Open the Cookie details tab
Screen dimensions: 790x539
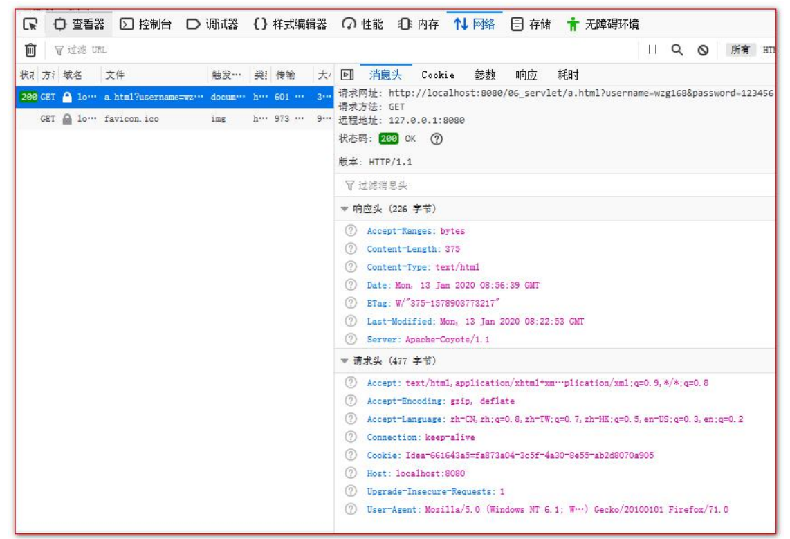(438, 75)
